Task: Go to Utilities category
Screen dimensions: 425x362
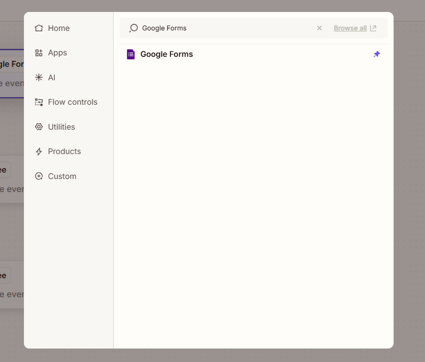Action: pos(55,127)
